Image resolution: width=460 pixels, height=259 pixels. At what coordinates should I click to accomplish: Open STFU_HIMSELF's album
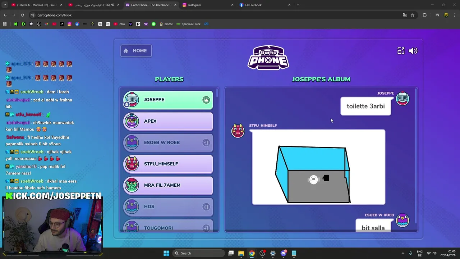(168, 164)
